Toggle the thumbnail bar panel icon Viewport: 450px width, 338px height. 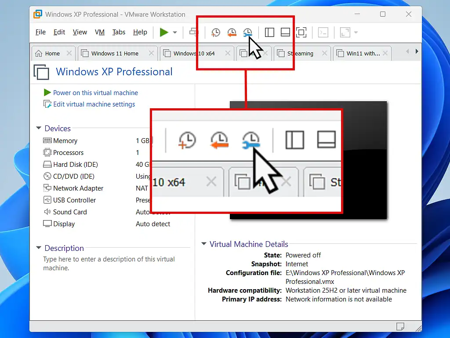pos(285,32)
